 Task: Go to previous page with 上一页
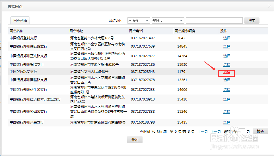coord(203,131)
